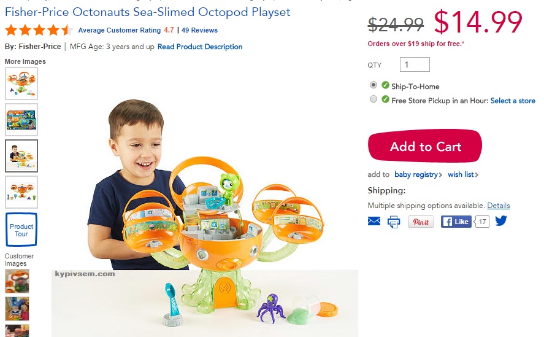Share product via email envelope icon
Image resolution: width=544 pixels, height=337 pixels.
(x=374, y=221)
